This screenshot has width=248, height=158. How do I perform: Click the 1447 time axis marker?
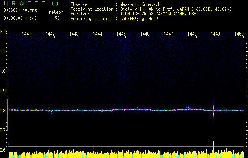(x=168, y=34)
